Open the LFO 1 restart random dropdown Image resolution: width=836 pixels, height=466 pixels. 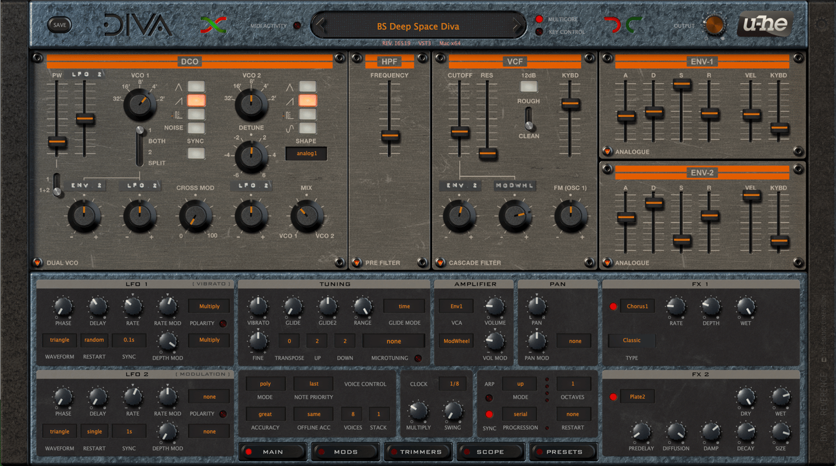(94, 340)
